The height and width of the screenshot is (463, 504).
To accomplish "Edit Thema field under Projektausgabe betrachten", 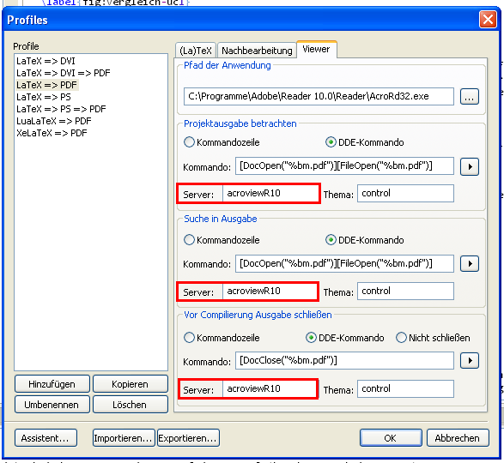I will (405, 193).
